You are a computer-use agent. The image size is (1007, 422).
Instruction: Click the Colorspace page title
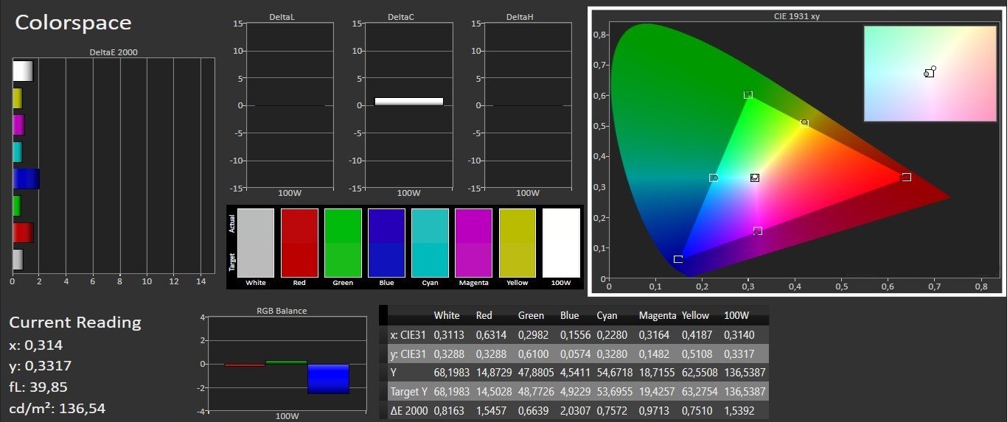73,23
